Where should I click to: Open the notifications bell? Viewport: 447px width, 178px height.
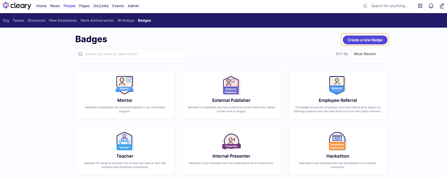coord(431,6)
